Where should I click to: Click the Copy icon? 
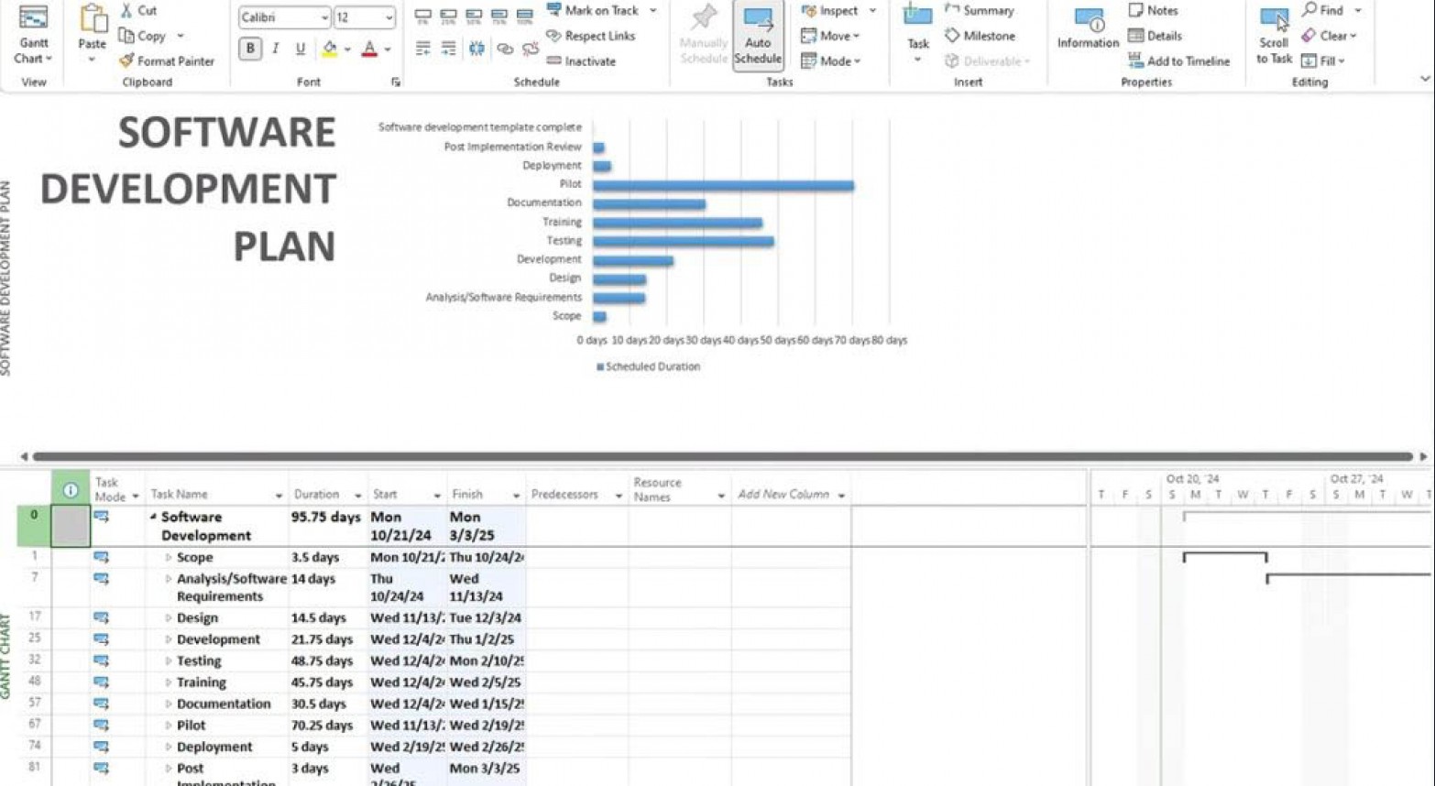(x=127, y=36)
